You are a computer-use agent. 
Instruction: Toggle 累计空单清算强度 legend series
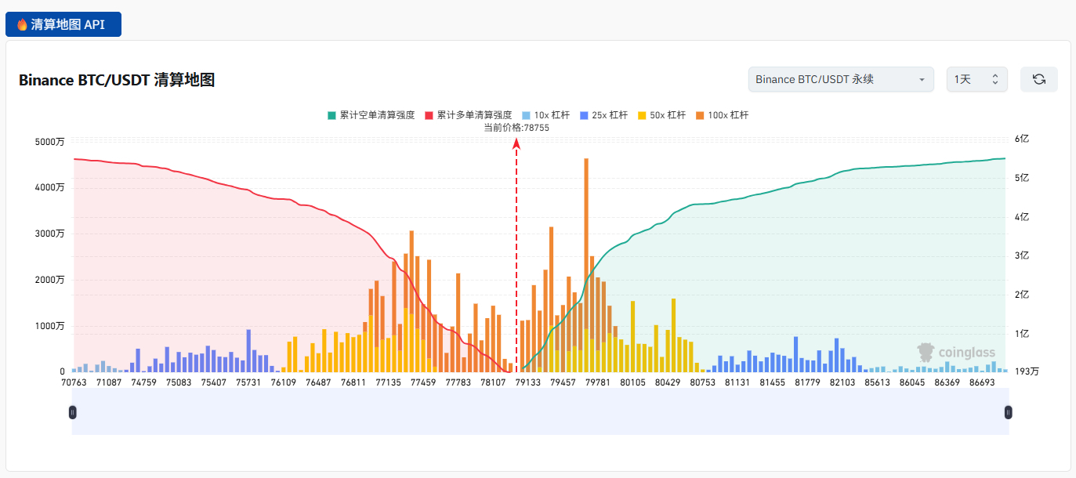[371, 115]
